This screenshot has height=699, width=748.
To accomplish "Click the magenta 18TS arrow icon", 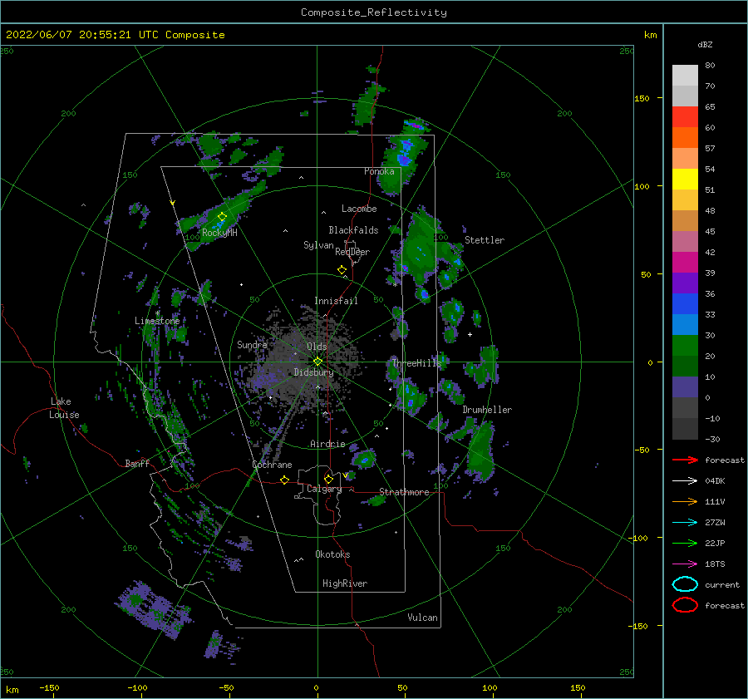I will pos(685,564).
